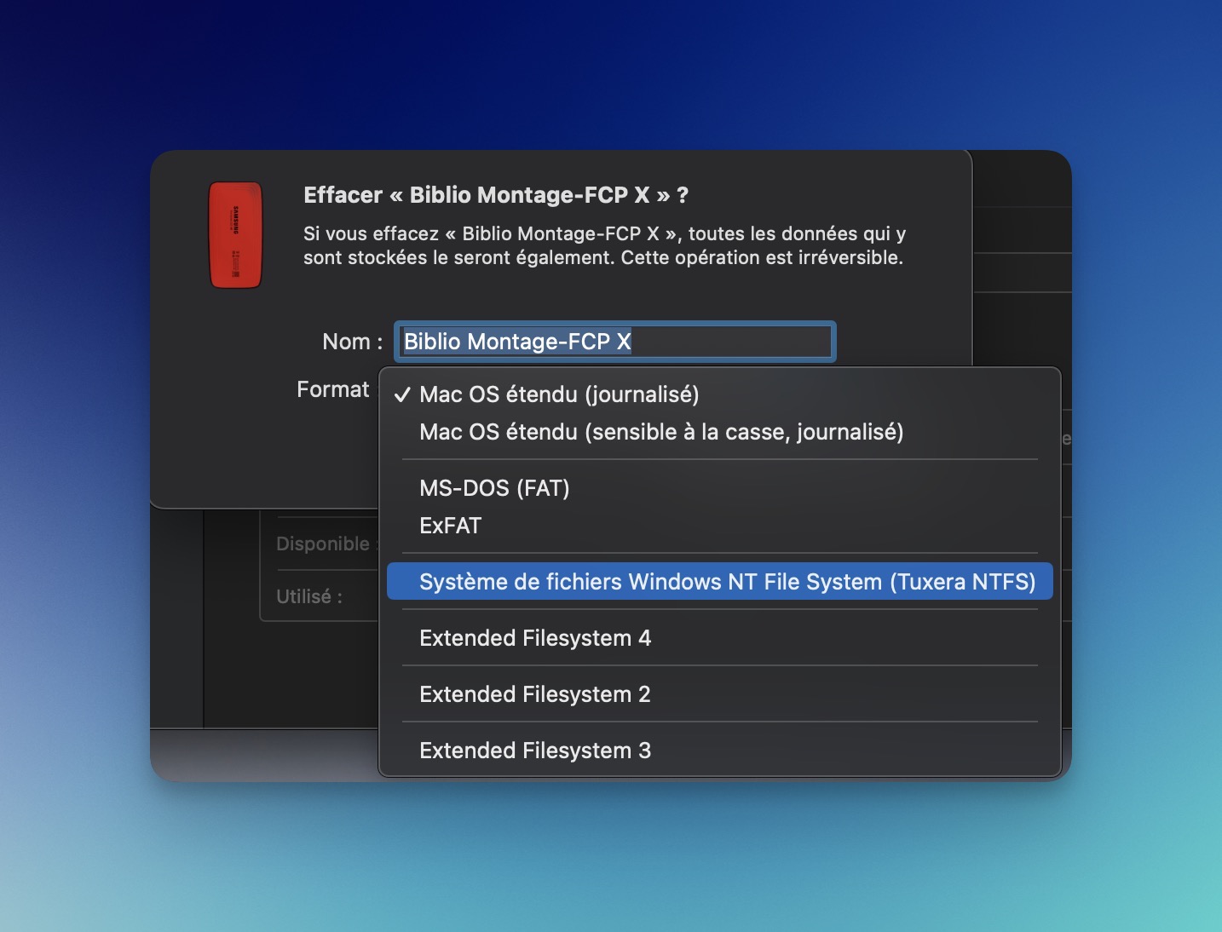1222x932 pixels.
Task: Choose Extended Filesystem 4
Action: 719,638
